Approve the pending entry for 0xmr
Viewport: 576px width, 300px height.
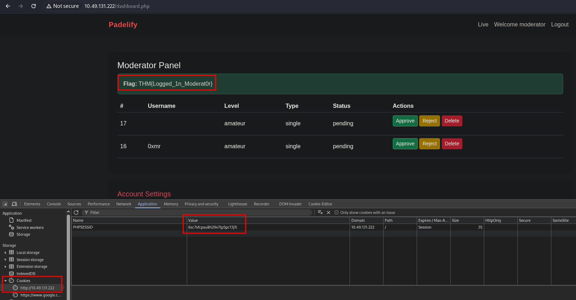pyautogui.click(x=405, y=144)
